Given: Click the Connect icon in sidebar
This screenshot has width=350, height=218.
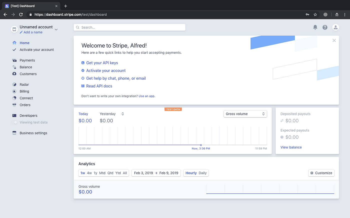Looking at the screenshot, I should [14, 98].
